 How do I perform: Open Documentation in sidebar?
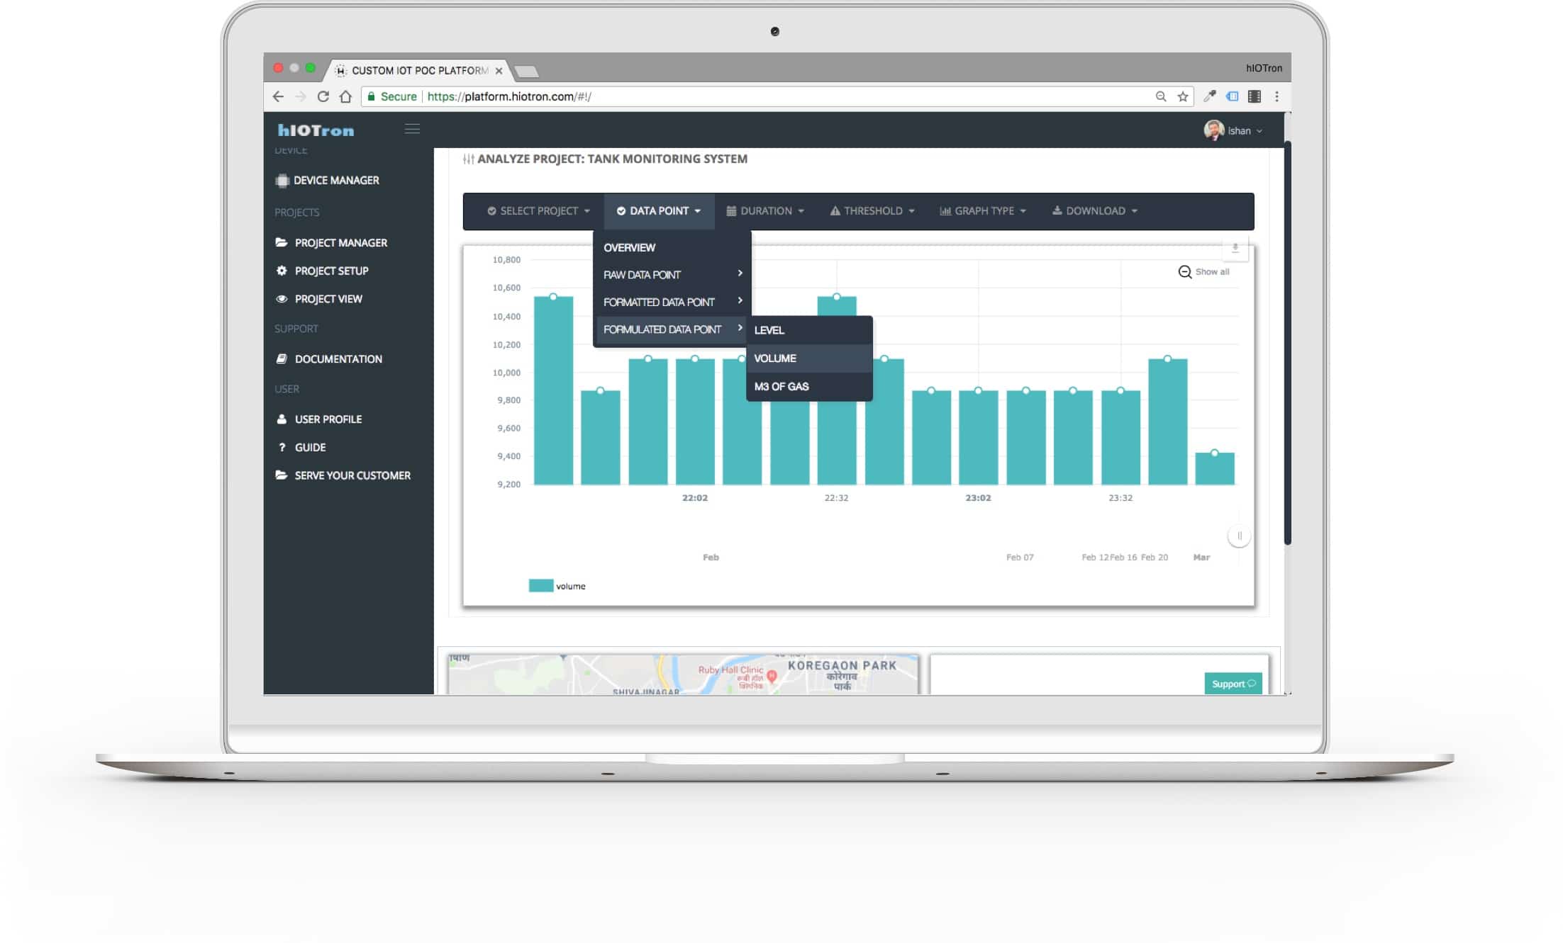[x=328, y=359]
